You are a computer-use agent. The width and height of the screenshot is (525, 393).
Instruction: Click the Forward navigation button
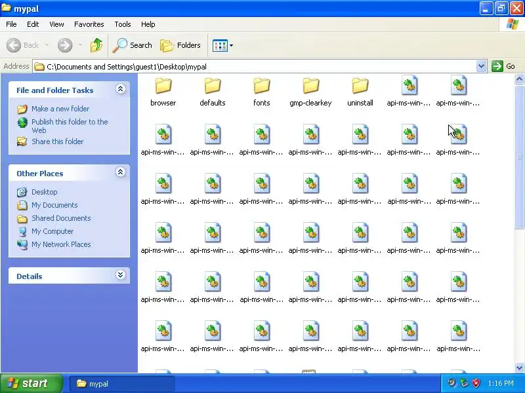[x=65, y=45]
